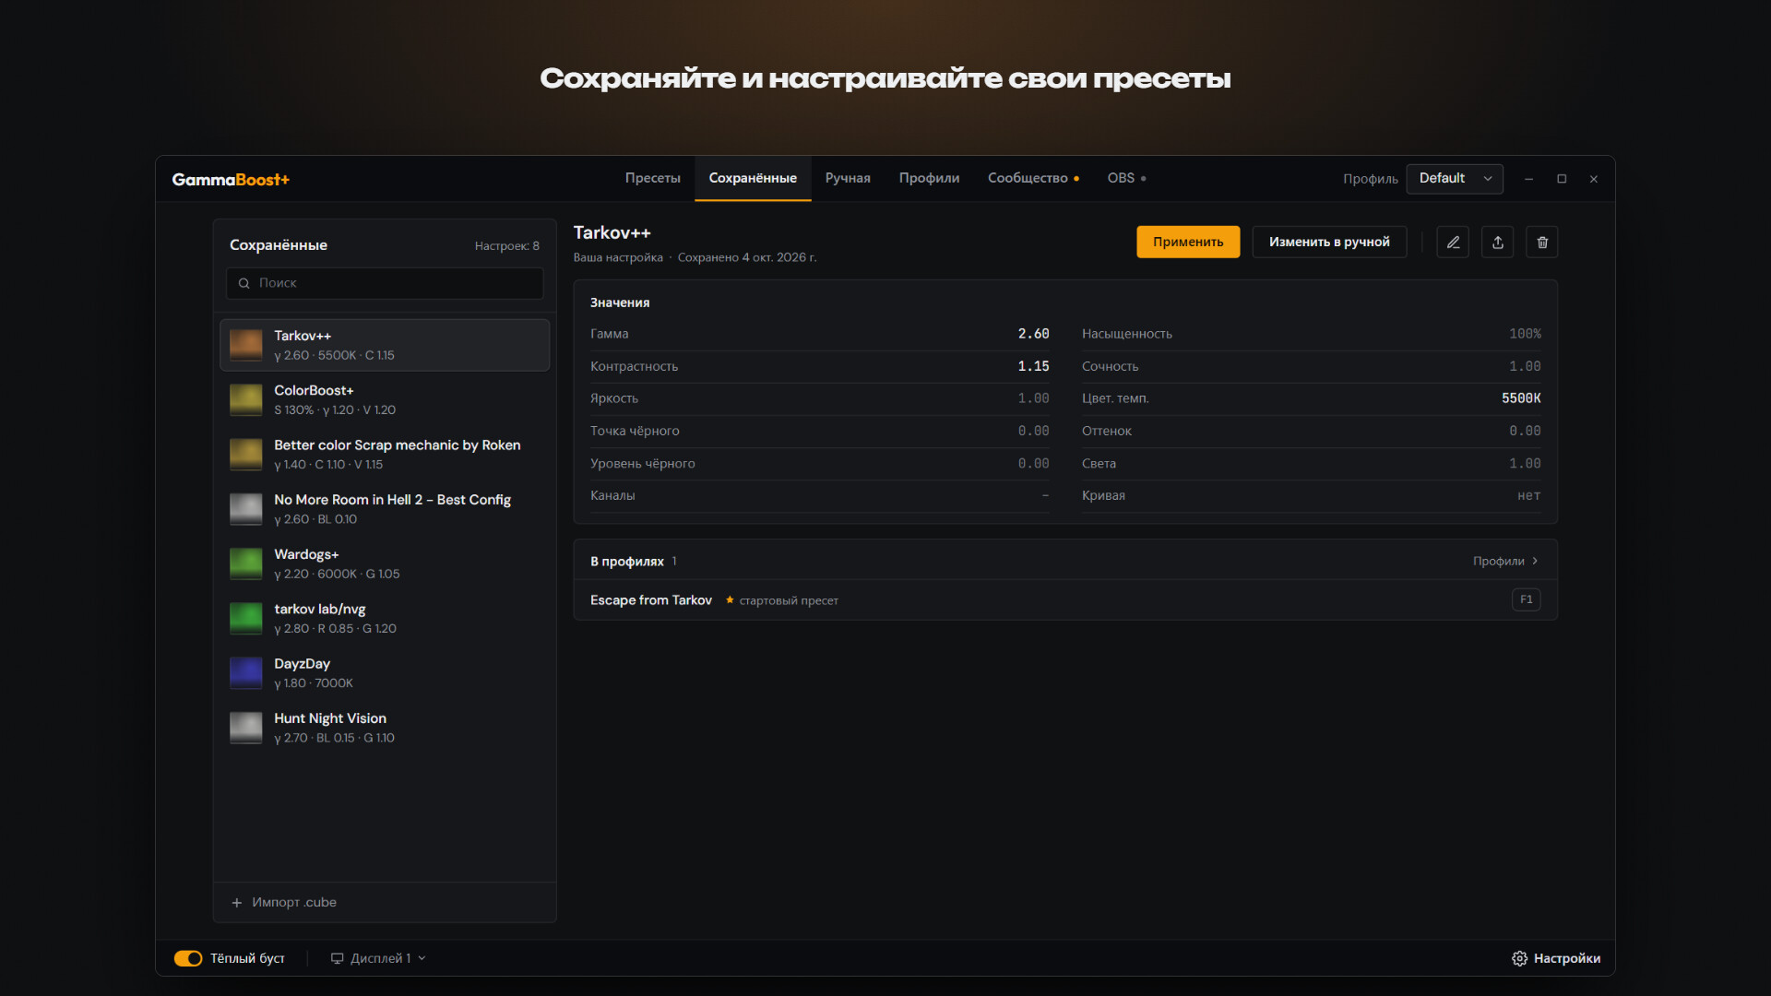1771x996 pixels.
Task: Open the Сообщество tab
Action: coord(1033,179)
